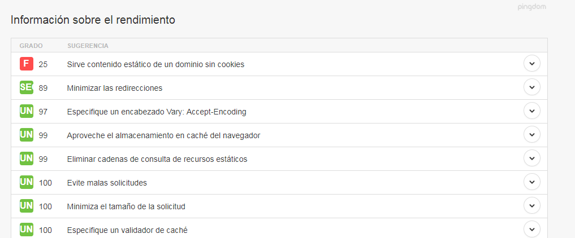This screenshot has height=238, width=575.
Task: Expand Especifique un validador de caché chevron
Action: [532, 230]
